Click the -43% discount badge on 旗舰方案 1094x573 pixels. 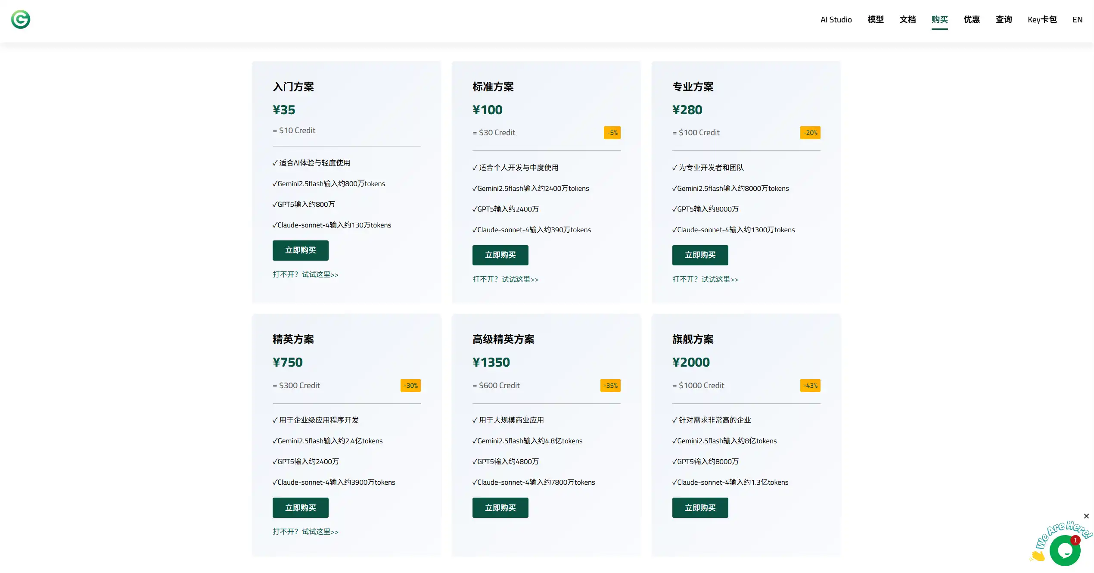[x=810, y=385]
